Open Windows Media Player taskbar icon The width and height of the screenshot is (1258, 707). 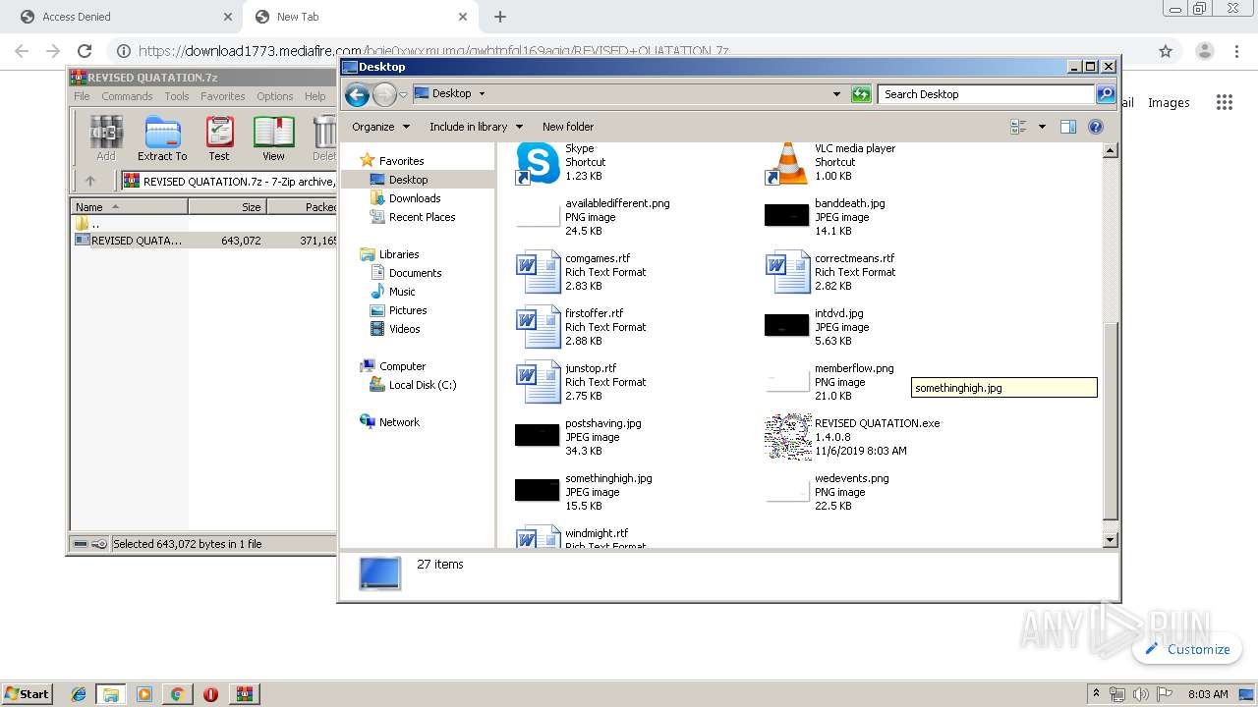pos(144,694)
